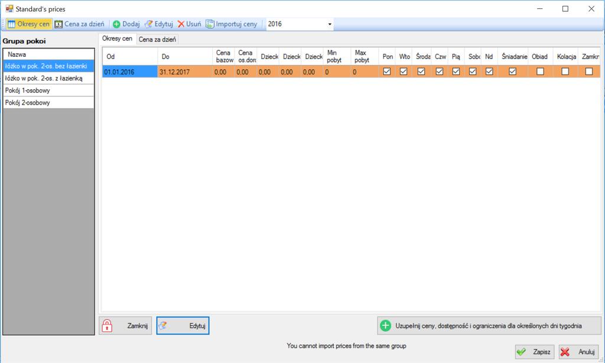Click the Cena bazow column header
Viewport: 605px width, 363px height.
(x=223, y=56)
